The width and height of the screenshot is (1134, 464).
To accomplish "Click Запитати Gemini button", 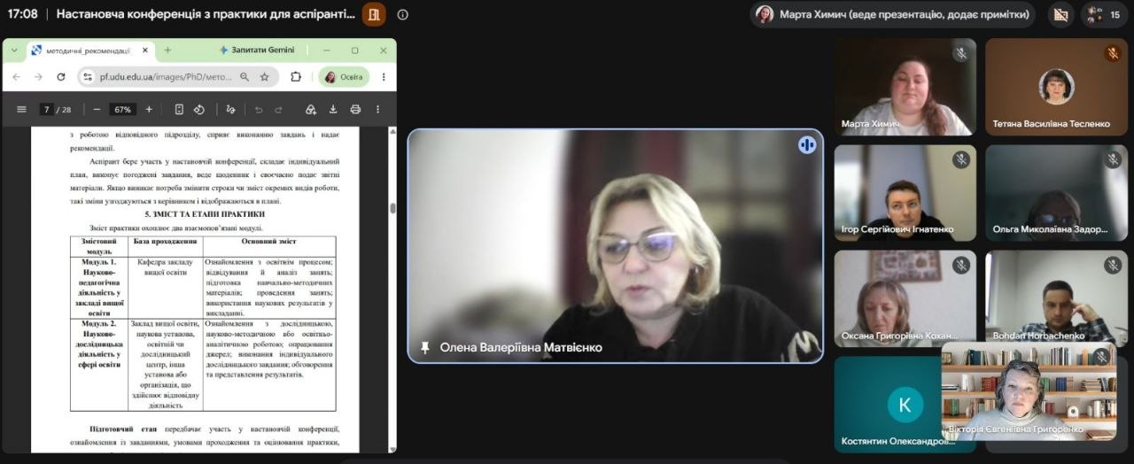I will pyautogui.click(x=257, y=50).
